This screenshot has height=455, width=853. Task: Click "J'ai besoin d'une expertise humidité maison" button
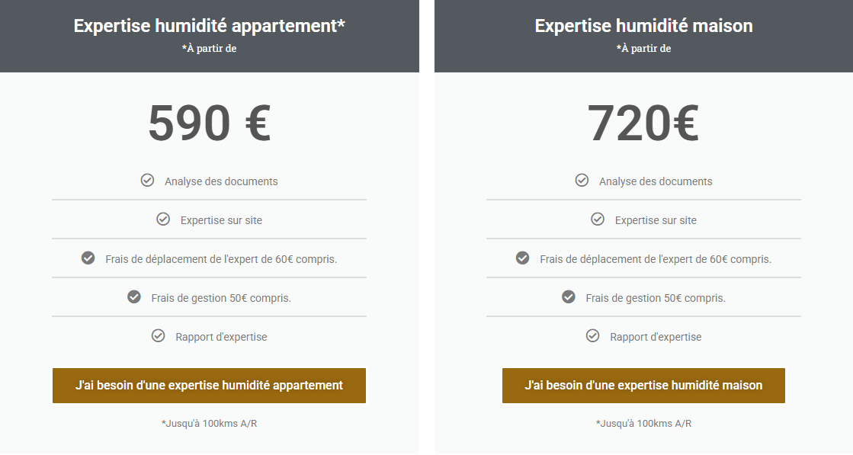643,386
